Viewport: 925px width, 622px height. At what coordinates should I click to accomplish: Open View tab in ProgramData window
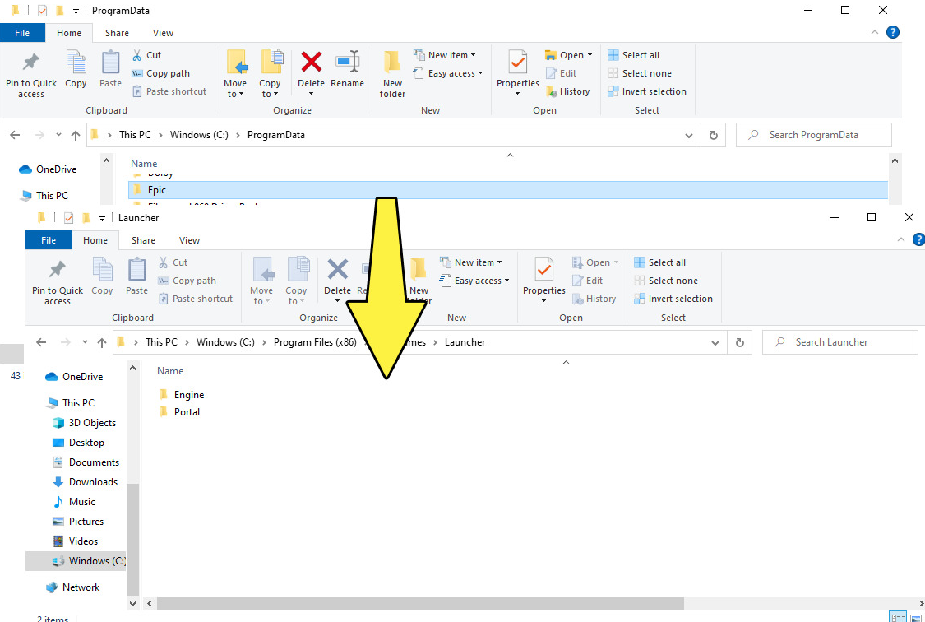coord(163,33)
